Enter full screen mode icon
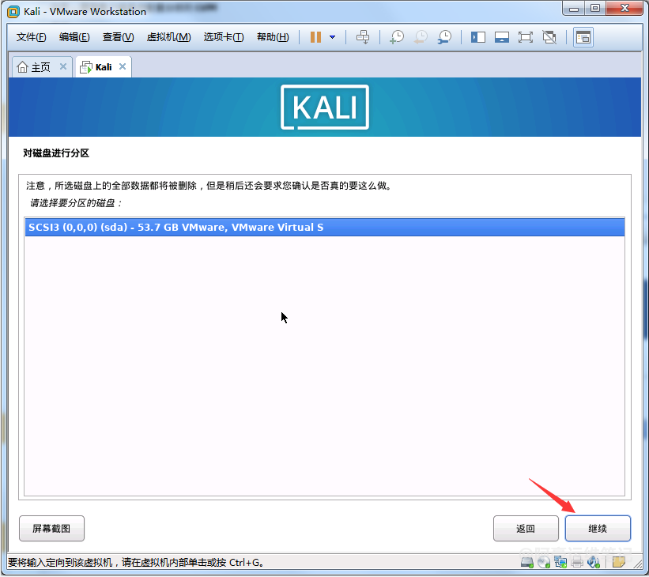Screen dimensions: 649x577 tap(526, 37)
